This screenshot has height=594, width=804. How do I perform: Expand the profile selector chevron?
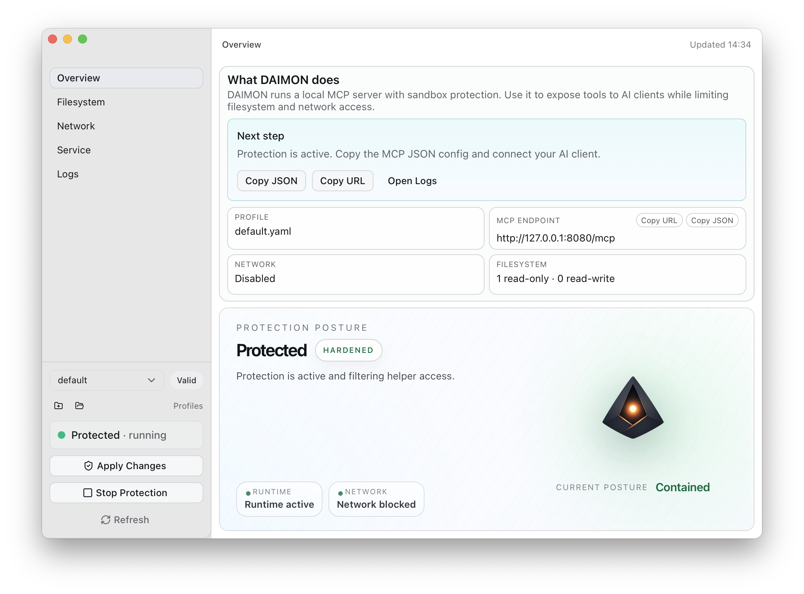click(151, 380)
